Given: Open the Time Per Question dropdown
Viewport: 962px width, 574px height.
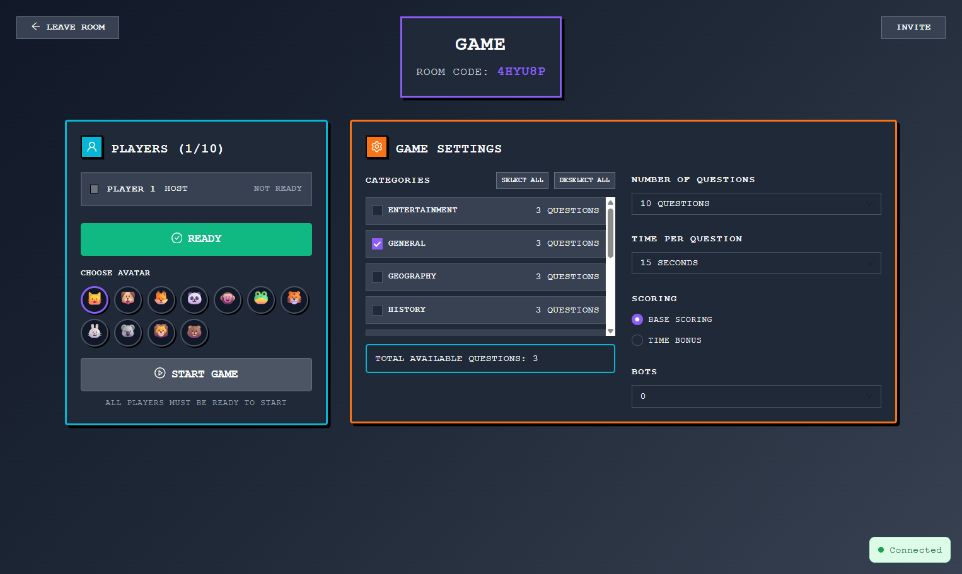Looking at the screenshot, I should click(x=756, y=263).
